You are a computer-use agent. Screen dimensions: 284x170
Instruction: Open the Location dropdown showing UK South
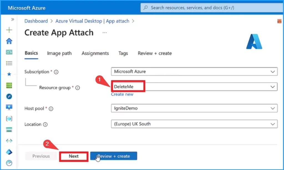(194, 124)
